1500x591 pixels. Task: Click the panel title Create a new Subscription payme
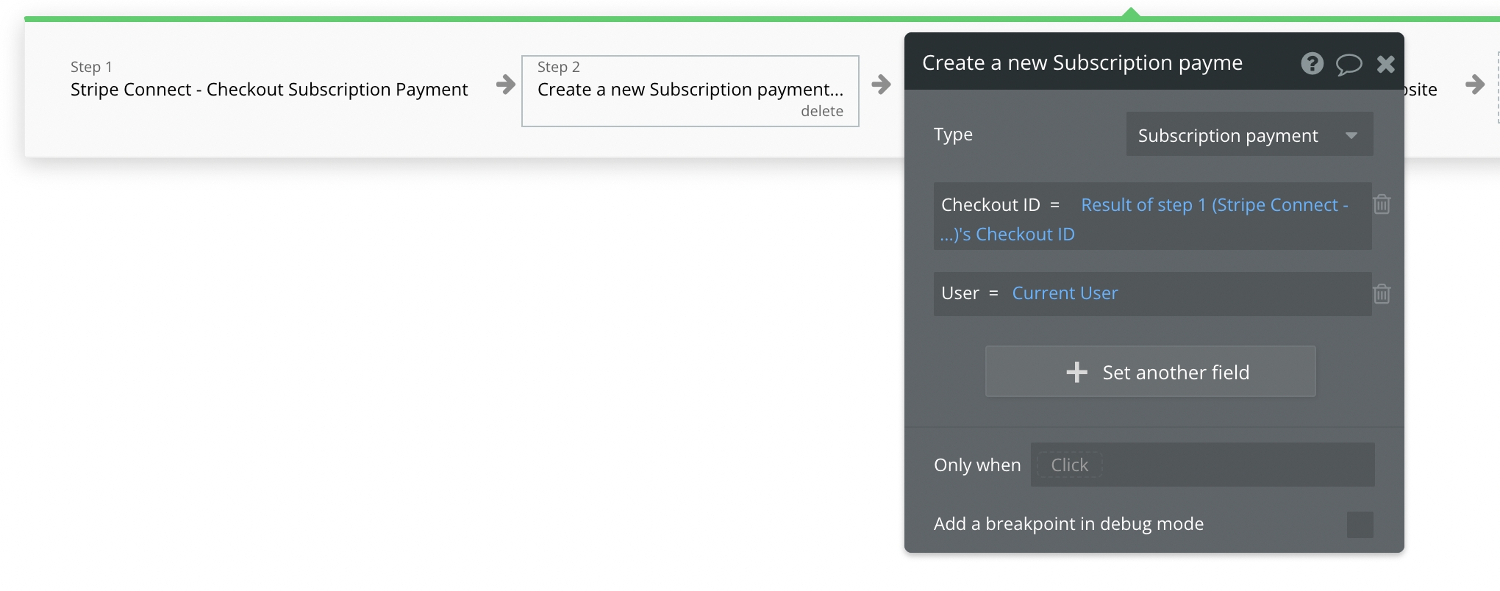coord(1082,63)
